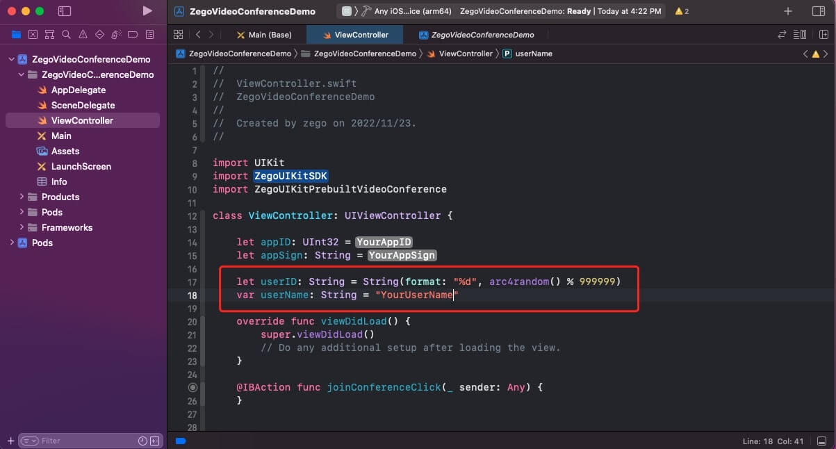Click the IBAction connection circle on line 25
This screenshot has width=836, height=449.
(x=192, y=387)
